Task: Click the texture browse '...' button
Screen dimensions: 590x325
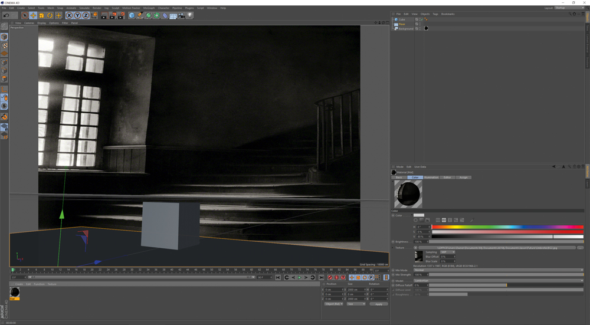Action: 580,248
